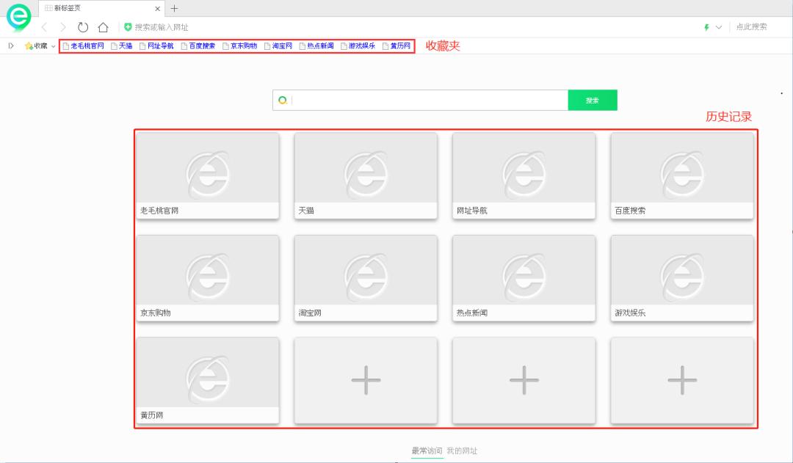Click the green lightning speed-mode icon

706,27
